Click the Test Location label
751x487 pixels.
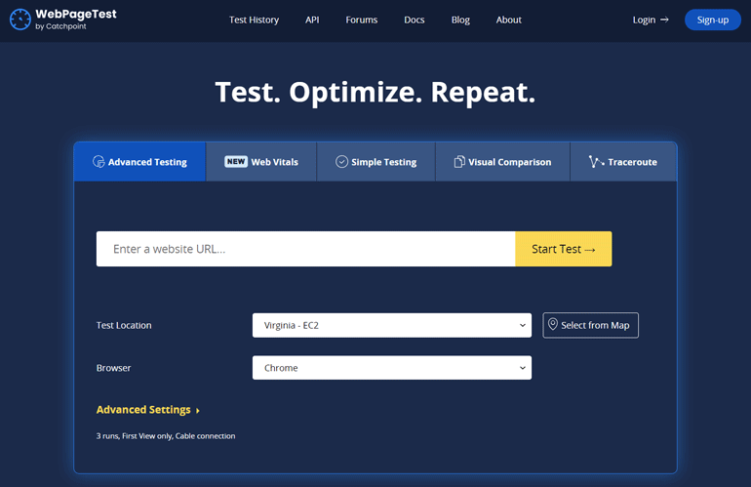(124, 325)
